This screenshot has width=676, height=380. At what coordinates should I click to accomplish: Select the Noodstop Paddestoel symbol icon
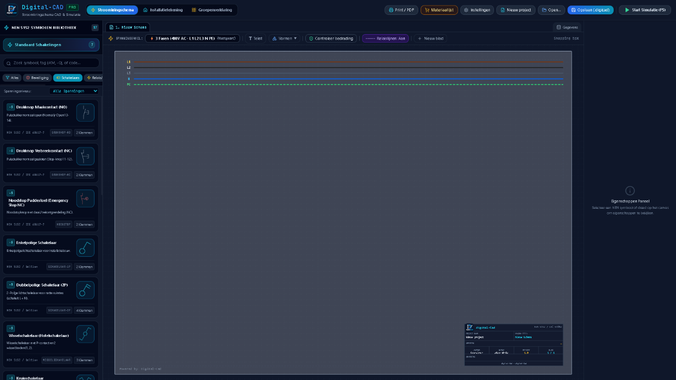(x=85, y=198)
